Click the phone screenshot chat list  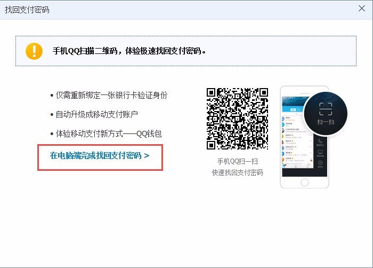tap(298, 140)
